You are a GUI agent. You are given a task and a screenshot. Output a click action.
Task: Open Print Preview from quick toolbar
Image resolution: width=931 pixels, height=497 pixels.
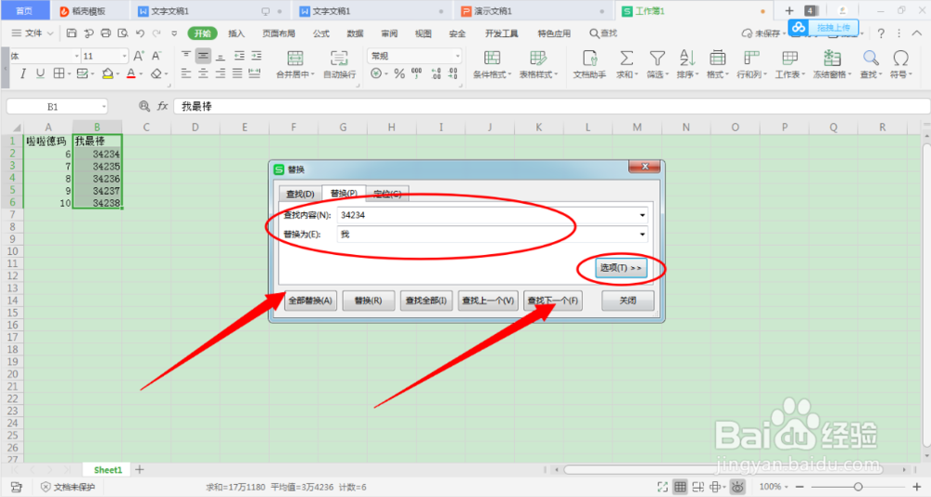pos(123,34)
